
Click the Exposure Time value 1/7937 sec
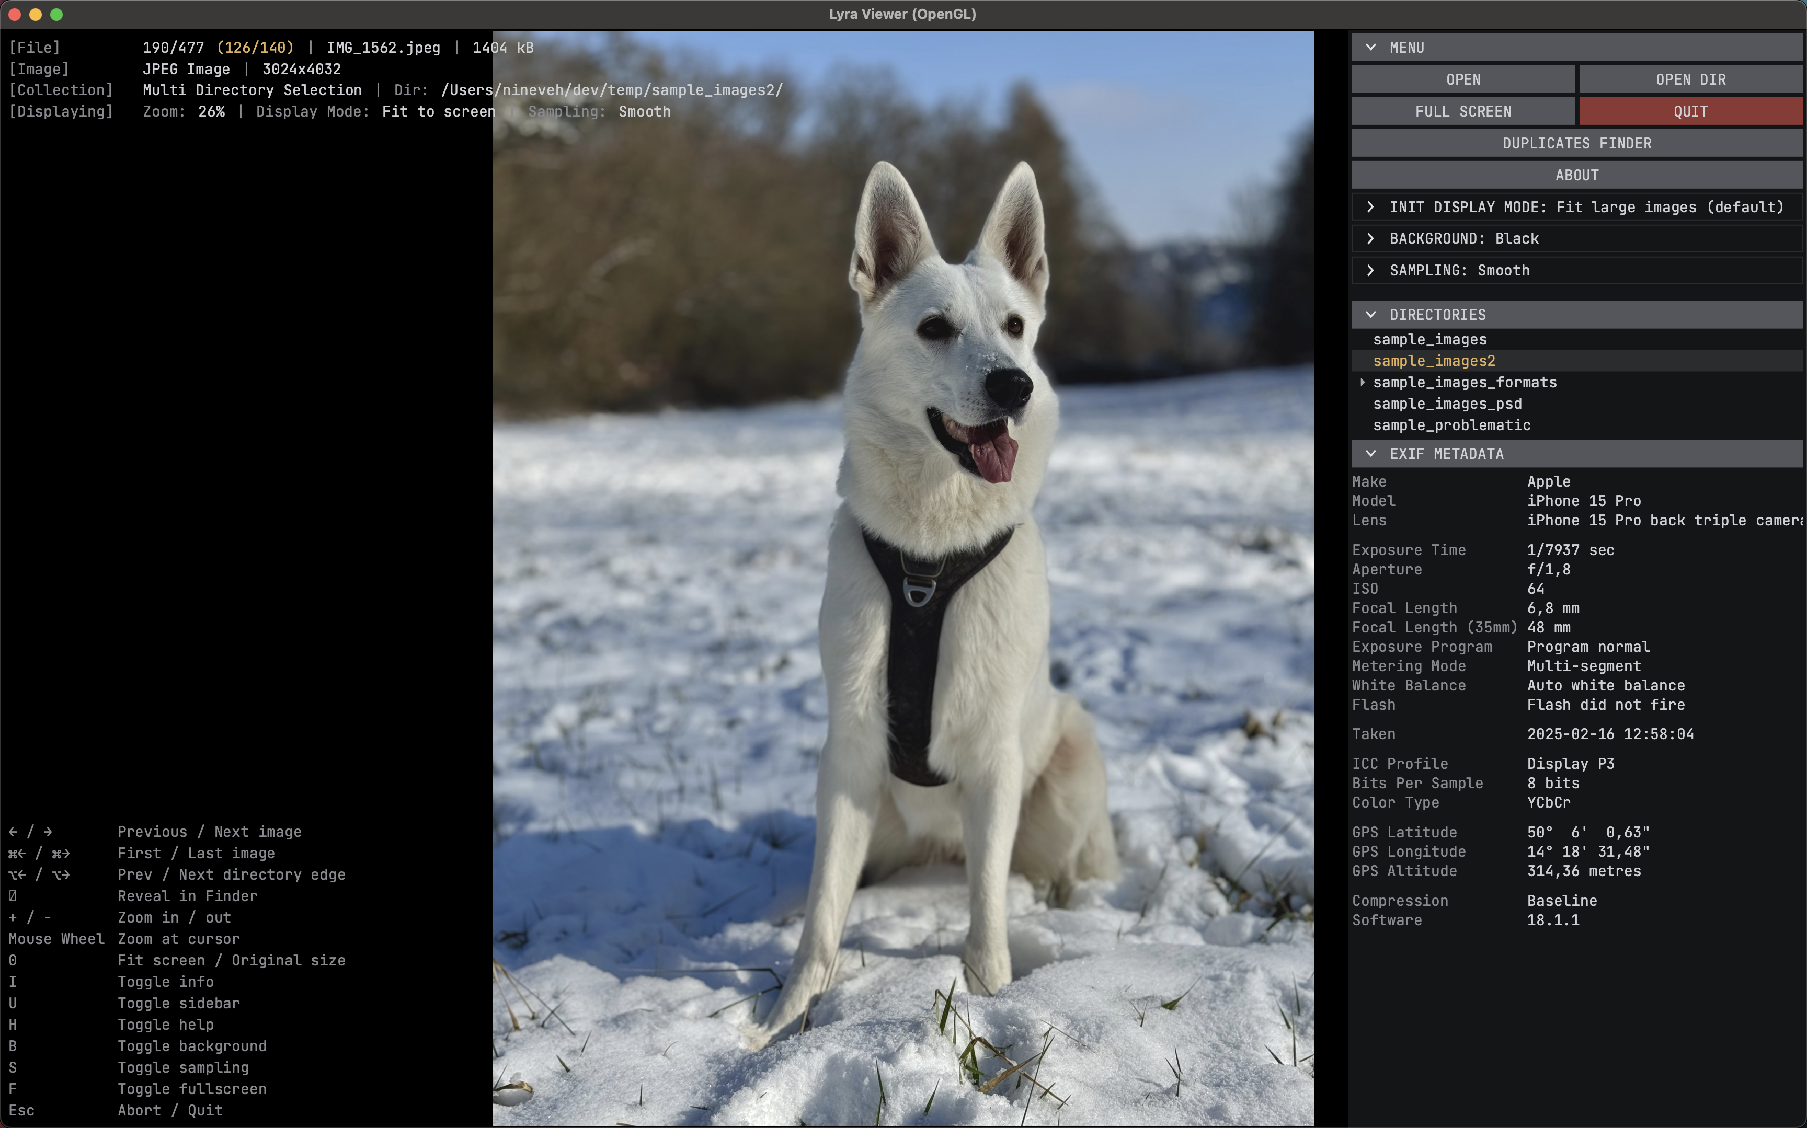click(1571, 550)
